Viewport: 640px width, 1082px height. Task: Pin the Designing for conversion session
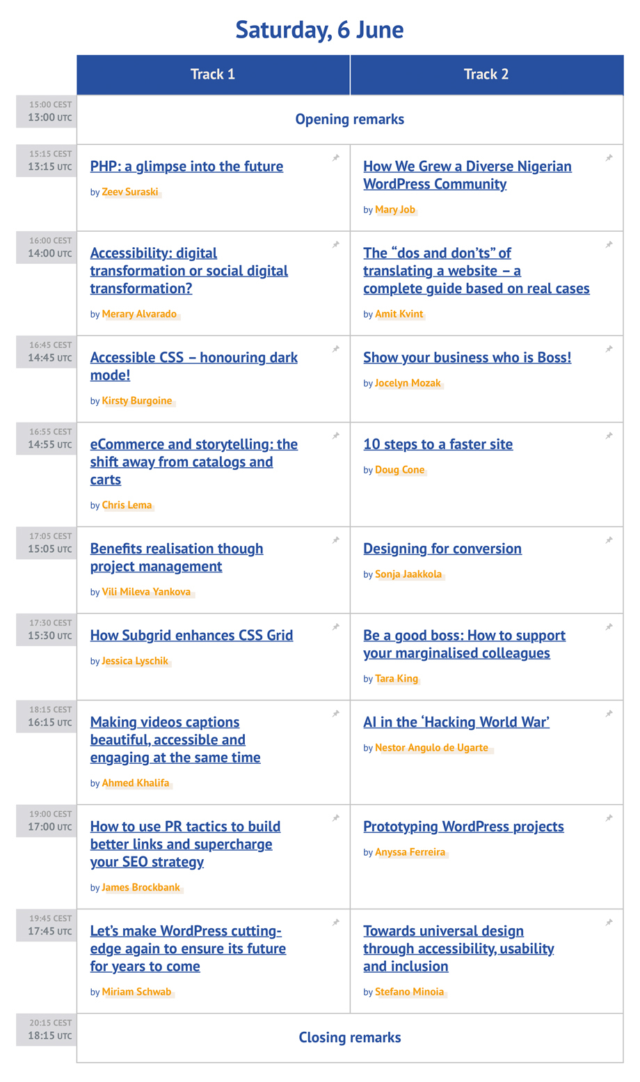pos(609,540)
